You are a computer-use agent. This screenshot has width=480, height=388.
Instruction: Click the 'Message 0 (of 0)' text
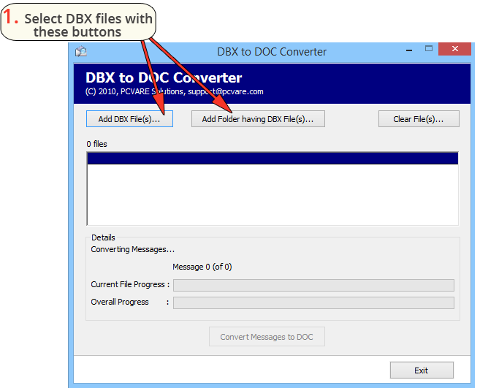tap(202, 267)
